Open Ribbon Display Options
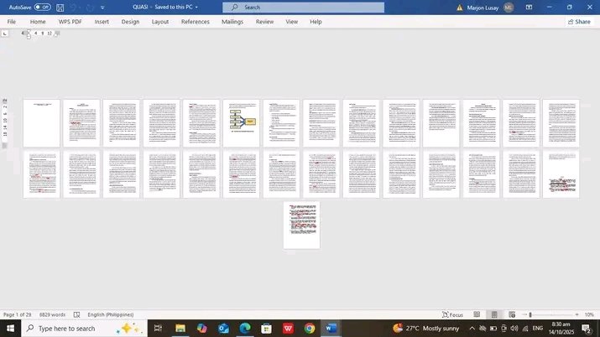600x337 pixels. (529, 8)
